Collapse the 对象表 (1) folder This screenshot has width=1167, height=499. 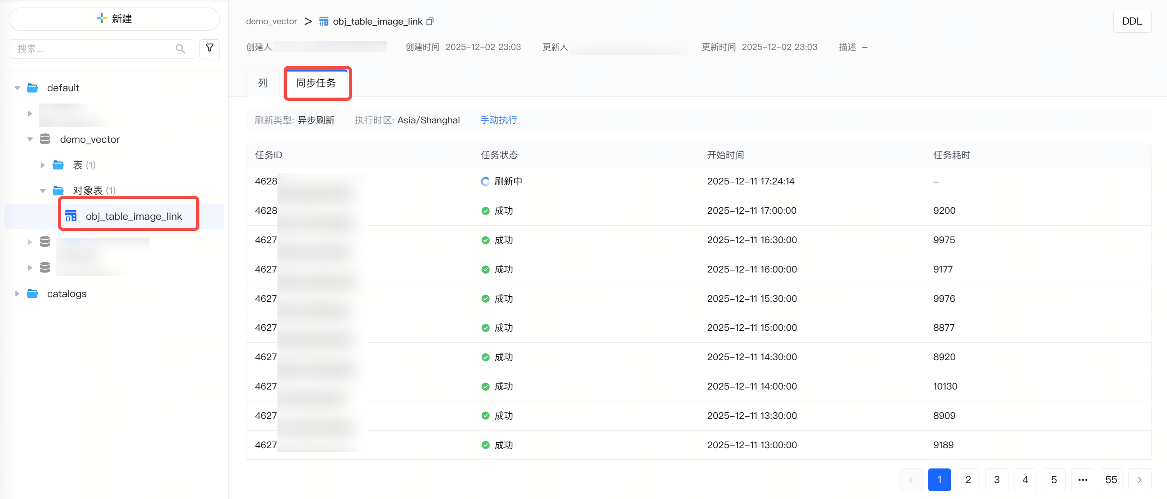click(43, 190)
